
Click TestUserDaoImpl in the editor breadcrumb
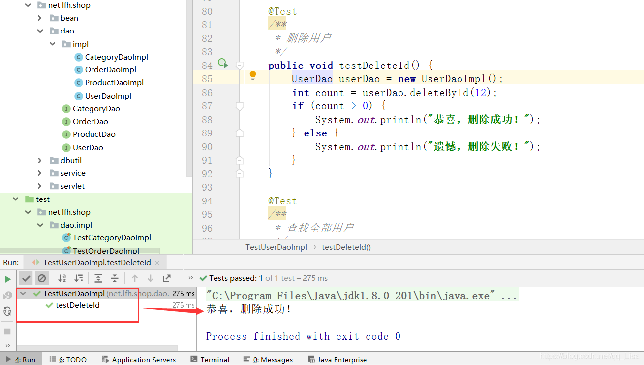[x=276, y=247]
